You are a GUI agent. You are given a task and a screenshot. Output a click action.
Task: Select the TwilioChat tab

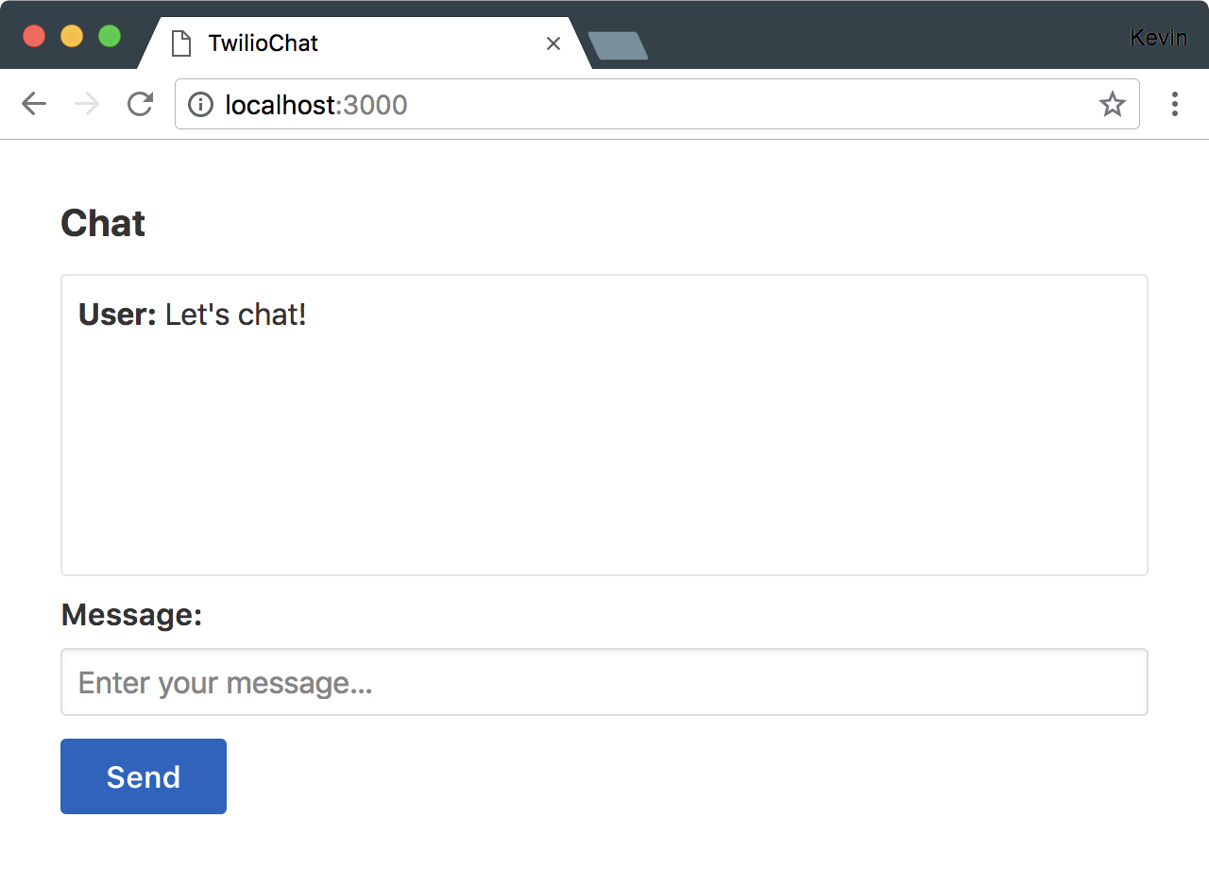coord(365,43)
